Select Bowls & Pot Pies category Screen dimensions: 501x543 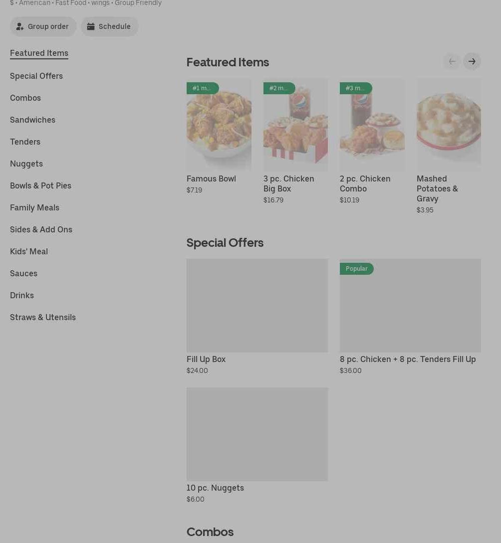click(40, 185)
